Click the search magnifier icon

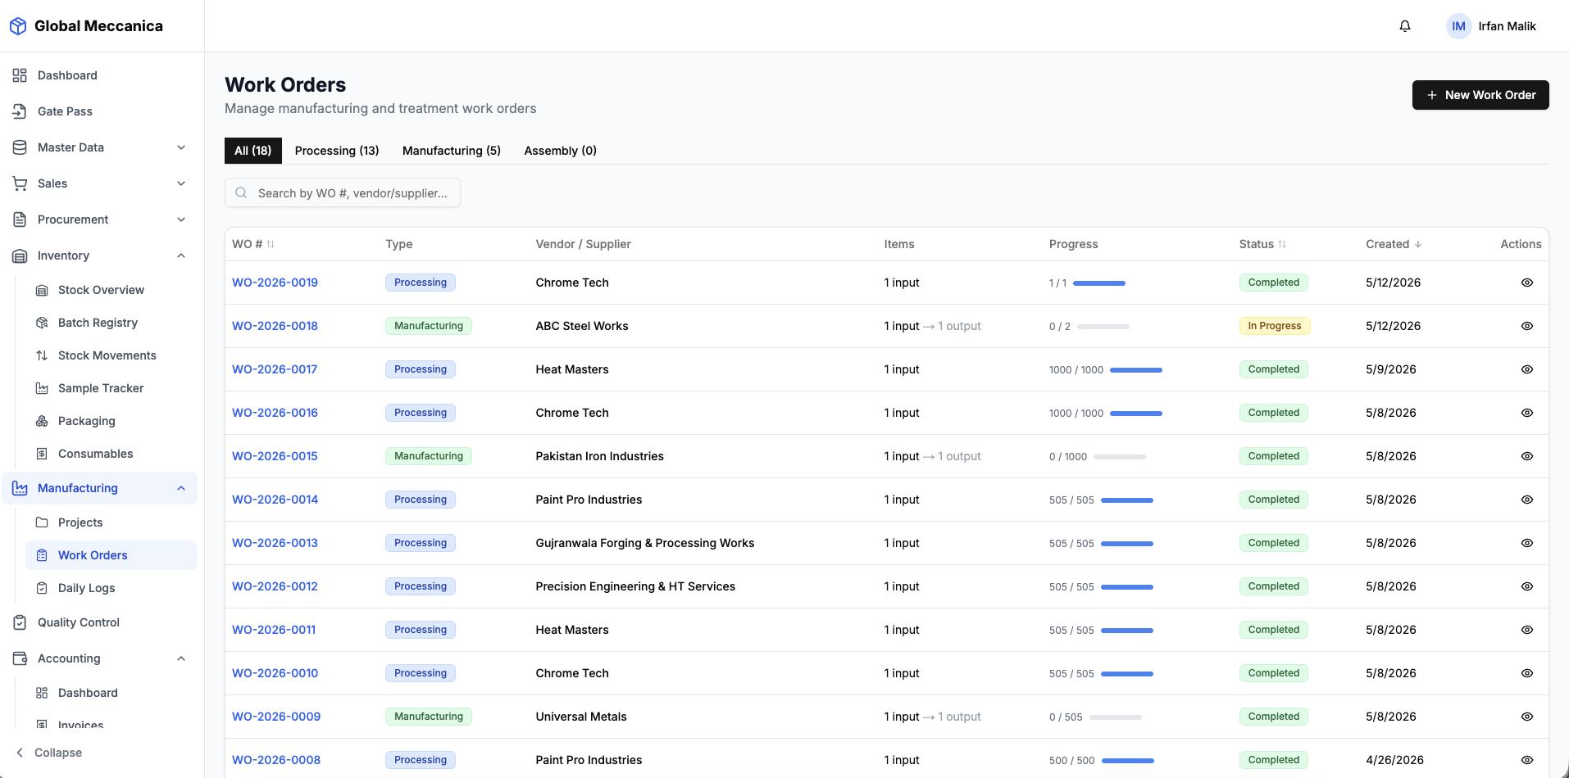(x=241, y=193)
